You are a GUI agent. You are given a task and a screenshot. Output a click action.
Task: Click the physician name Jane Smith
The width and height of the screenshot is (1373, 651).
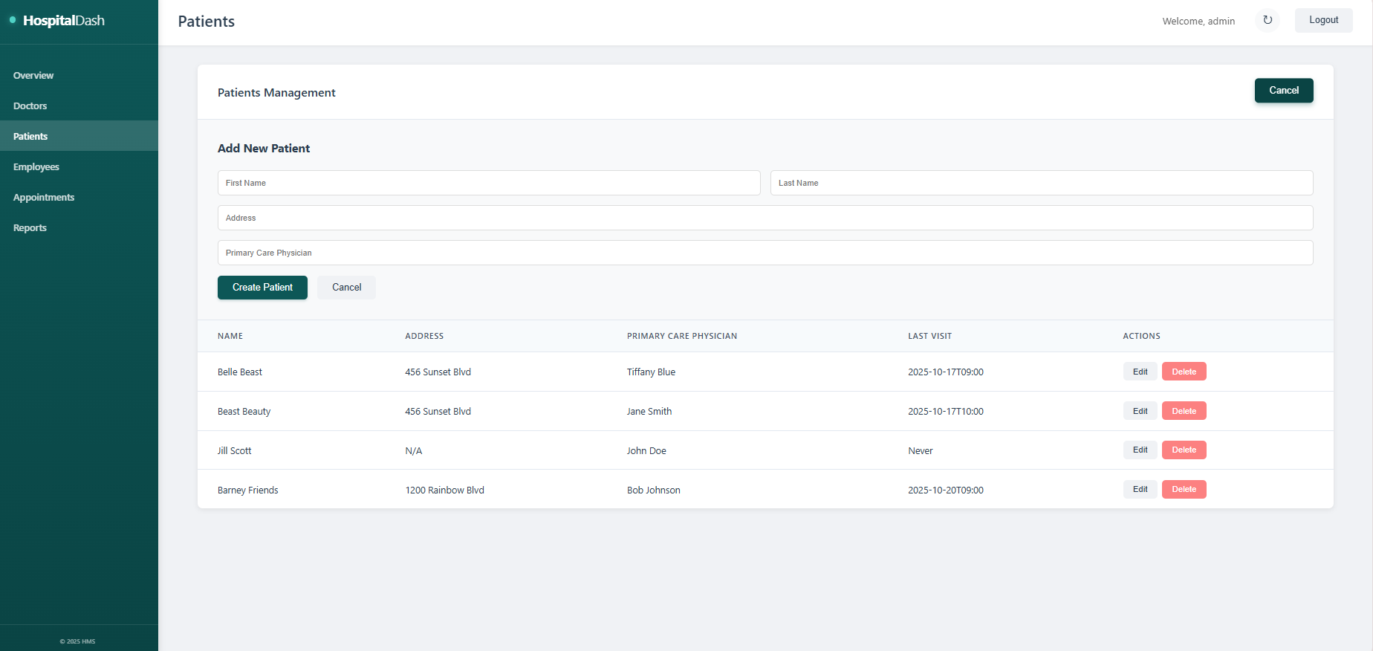point(649,412)
